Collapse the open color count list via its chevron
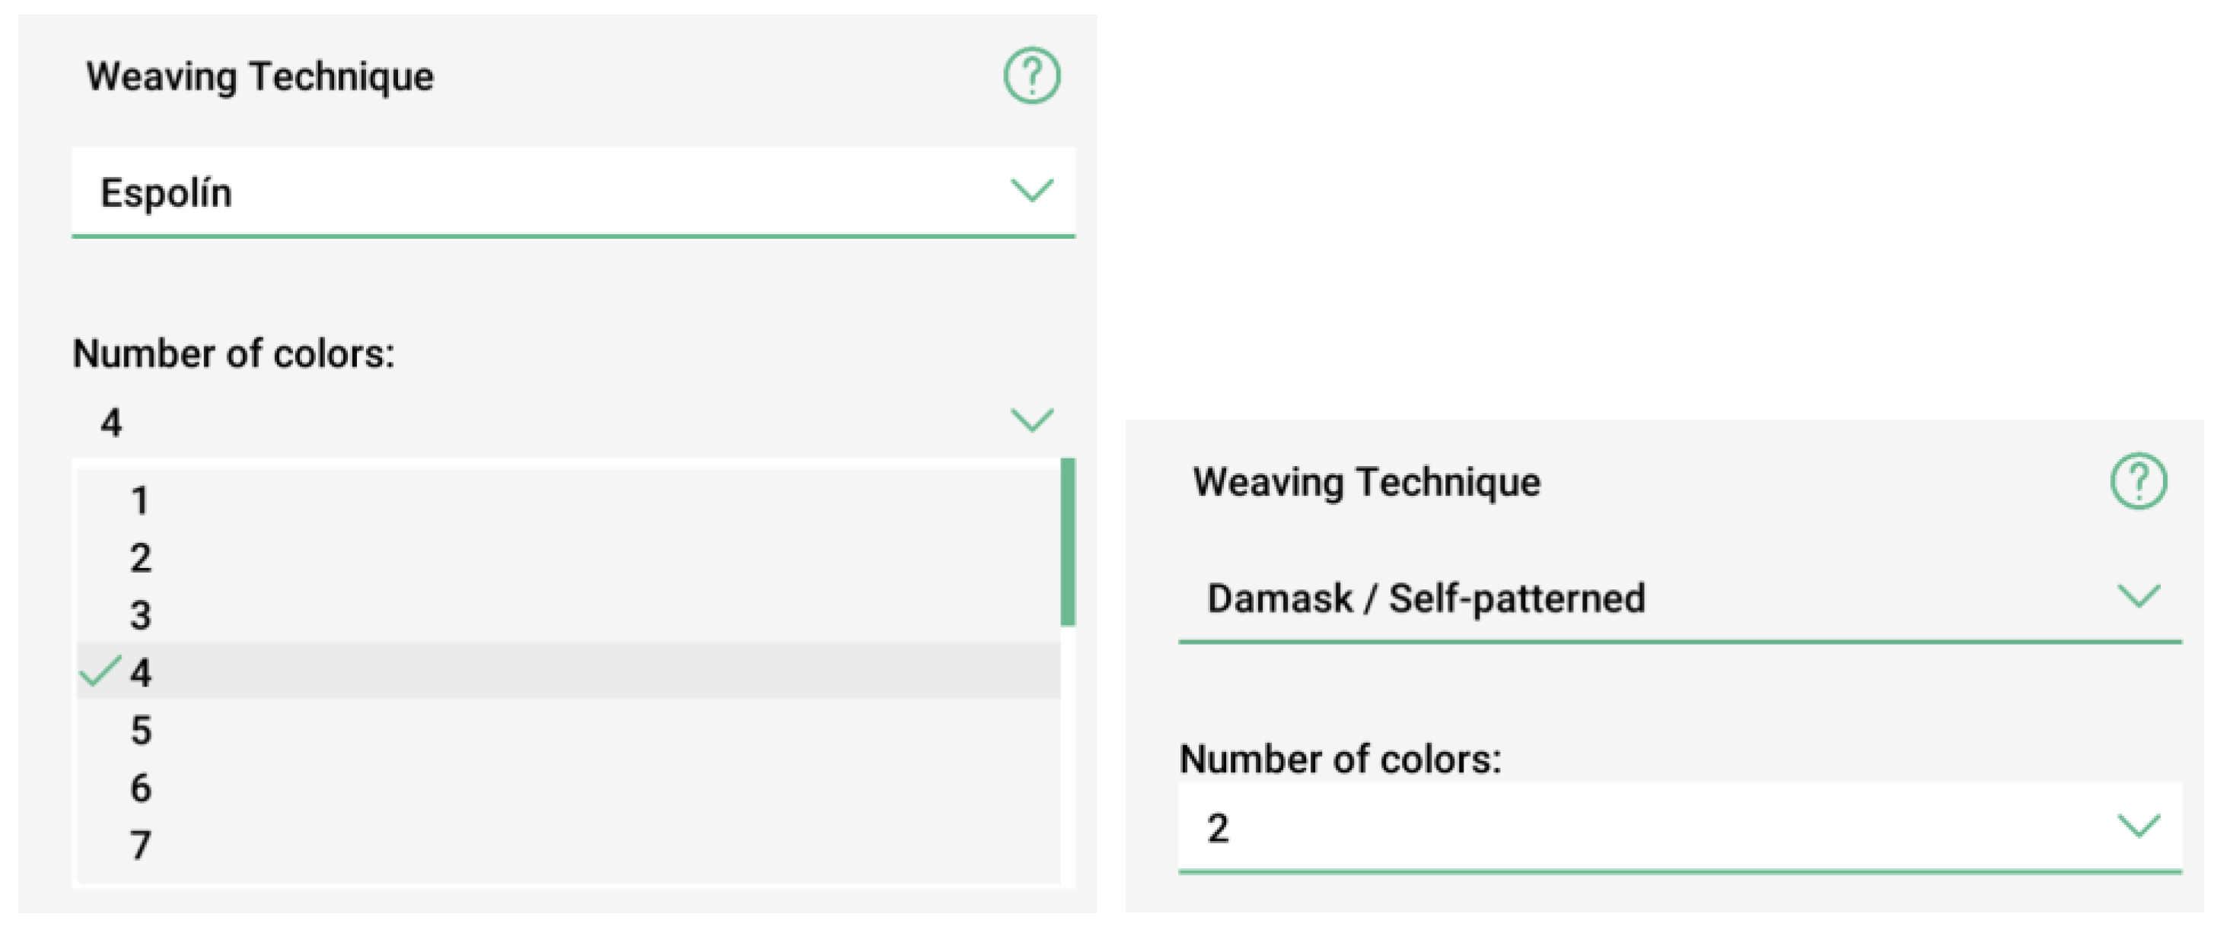The width and height of the screenshot is (2227, 936). (x=1031, y=420)
